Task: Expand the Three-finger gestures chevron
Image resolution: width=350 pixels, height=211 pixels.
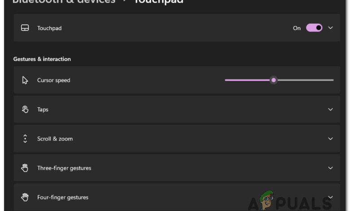Action: [331, 168]
